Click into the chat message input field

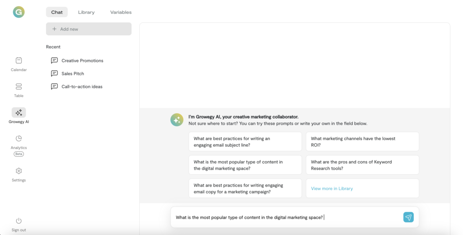[285, 217]
